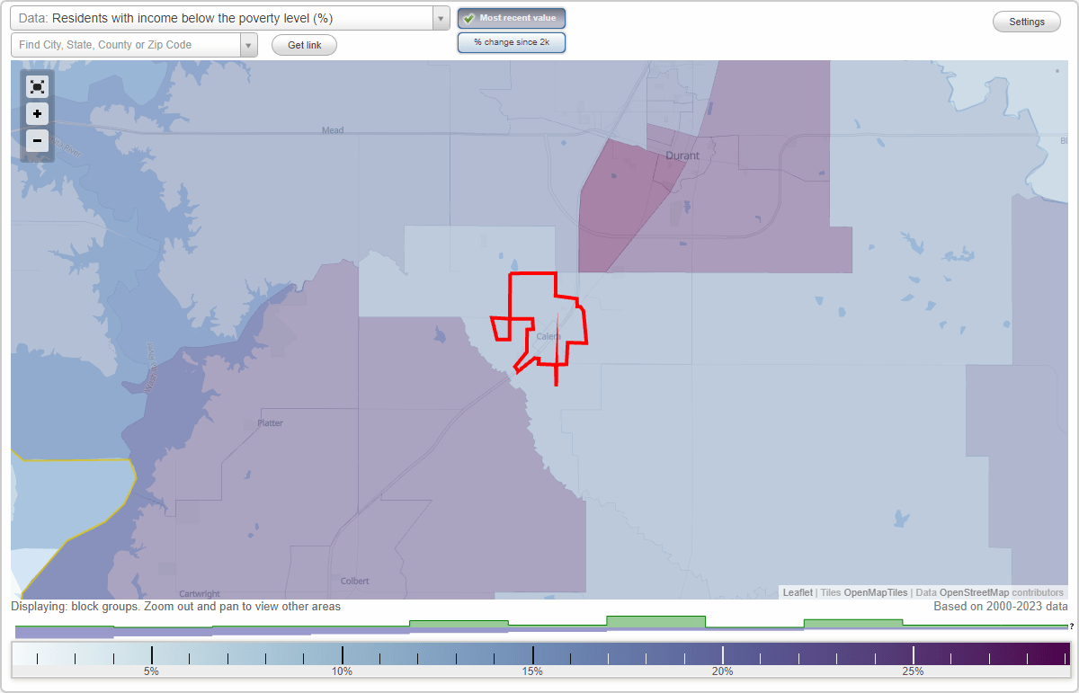Zoom out with the minus icon

click(37, 141)
